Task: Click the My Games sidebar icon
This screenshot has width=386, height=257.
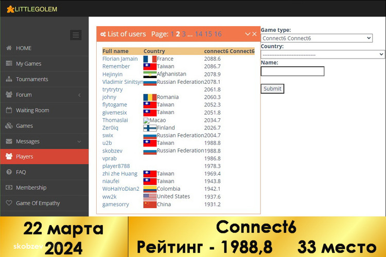Action: [x=9, y=64]
